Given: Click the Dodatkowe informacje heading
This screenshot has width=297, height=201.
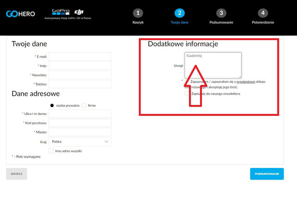Looking at the screenshot, I should pyautogui.click(x=183, y=44).
